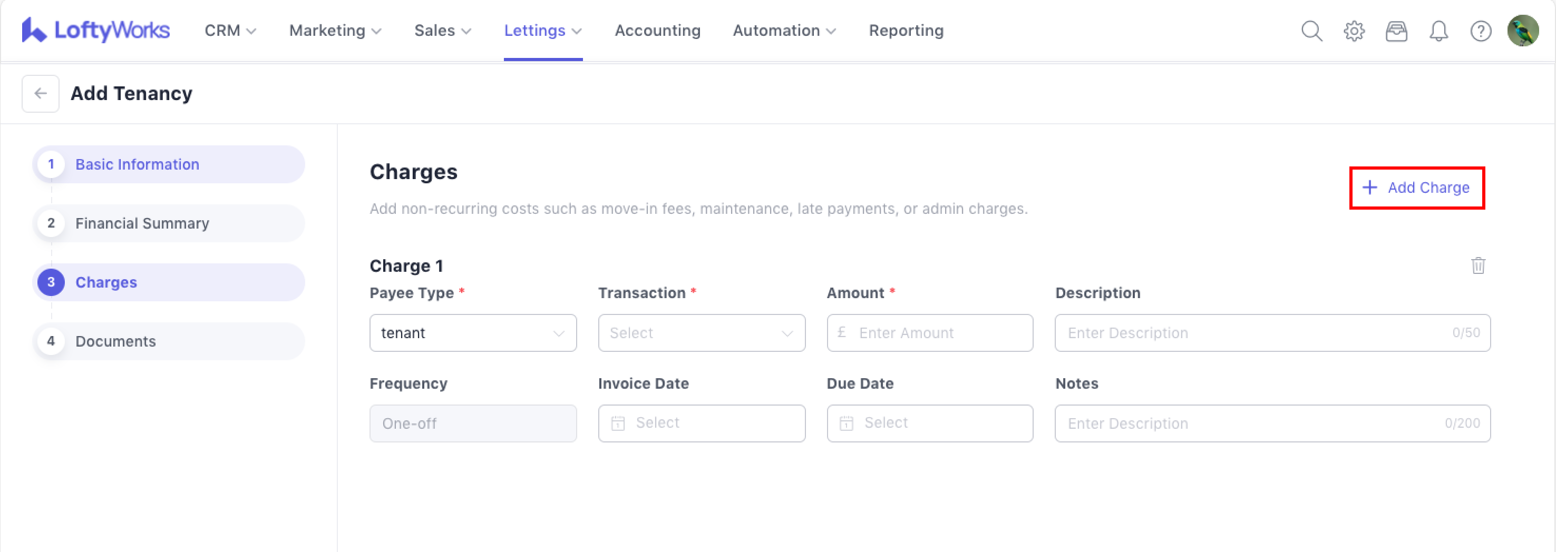Click the Add Charge button
The height and width of the screenshot is (552, 1556).
coord(1416,188)
